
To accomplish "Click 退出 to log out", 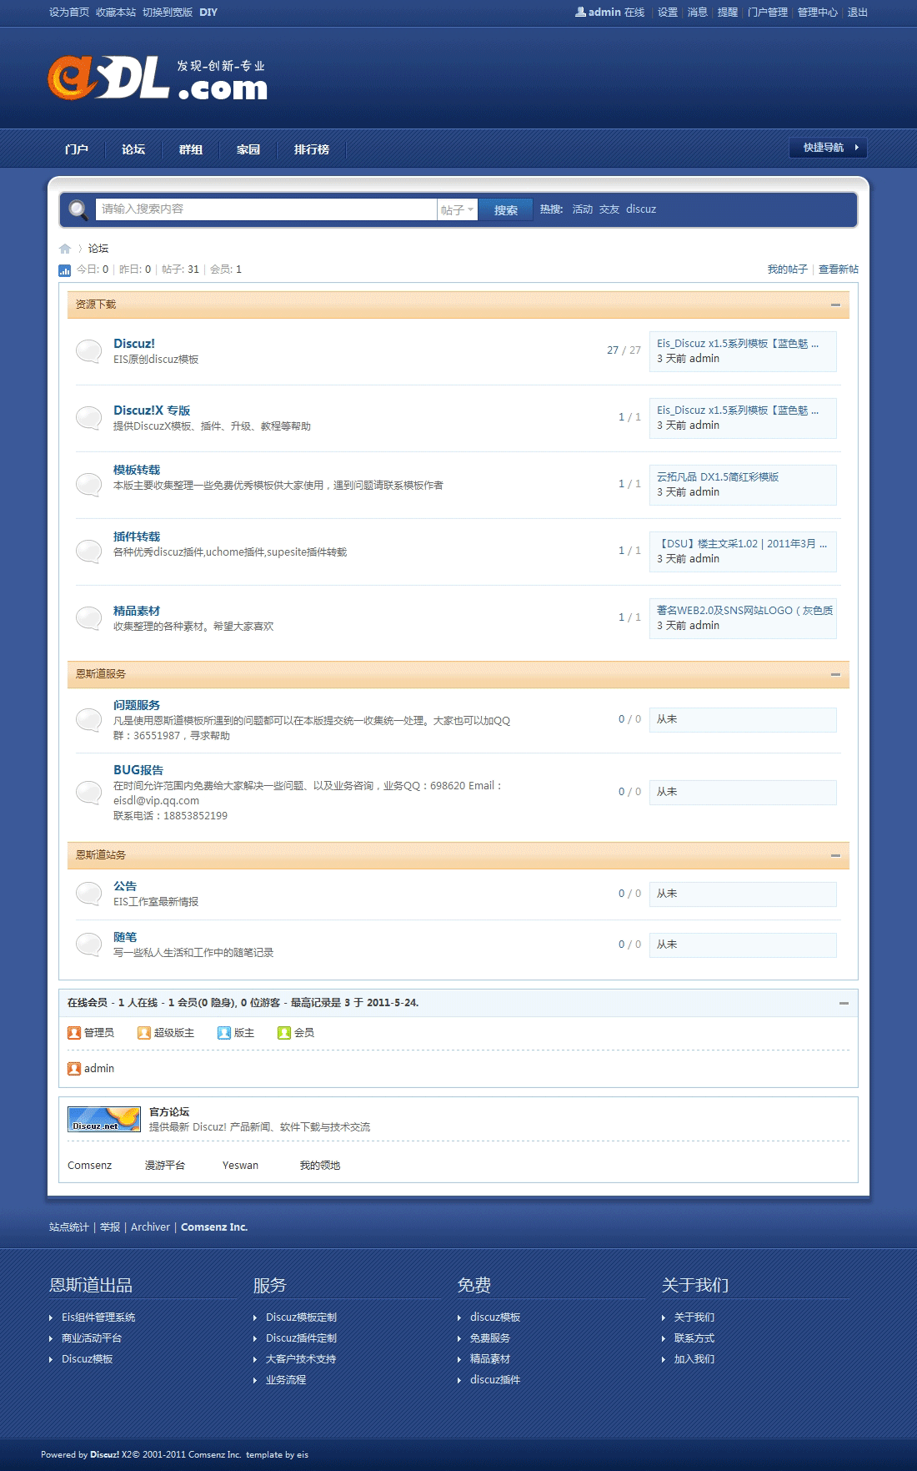I will pyautogui.click(x=858, y=13).
